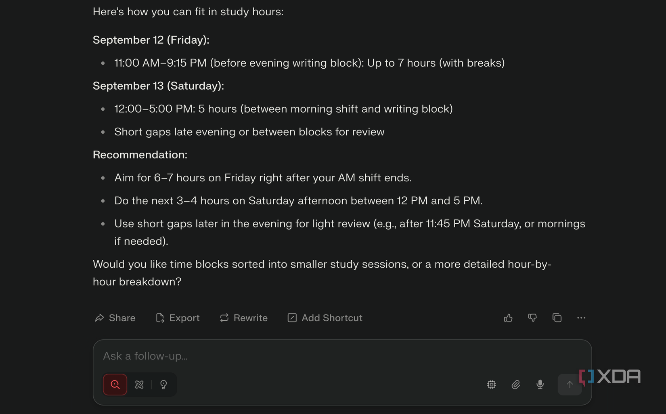Click the paperclip attach file icon
This screenshot has width=666, height=414.
tap(516, 385)
